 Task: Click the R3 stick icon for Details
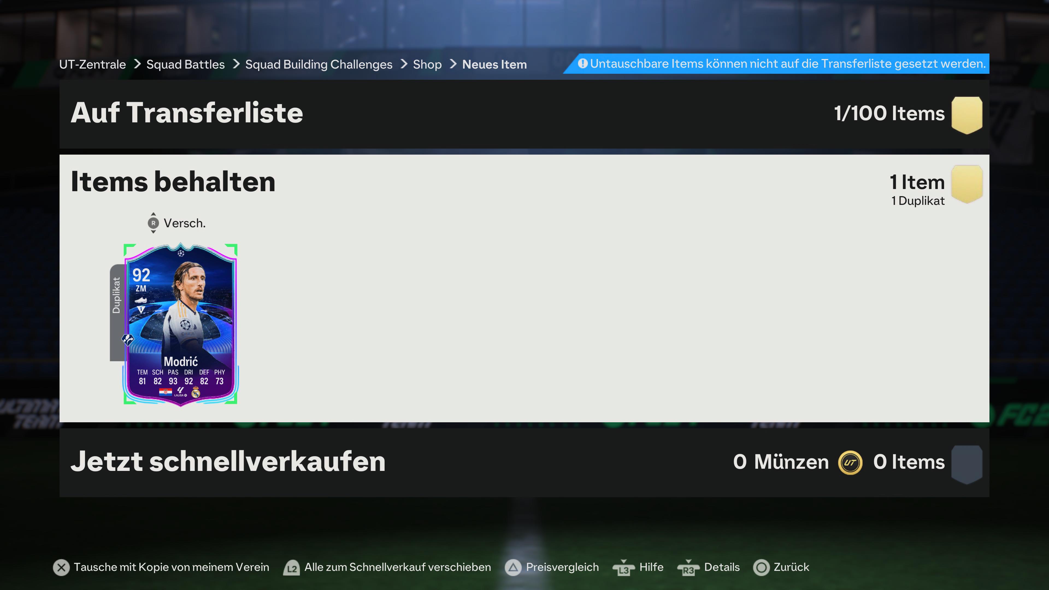coord(688,568)
